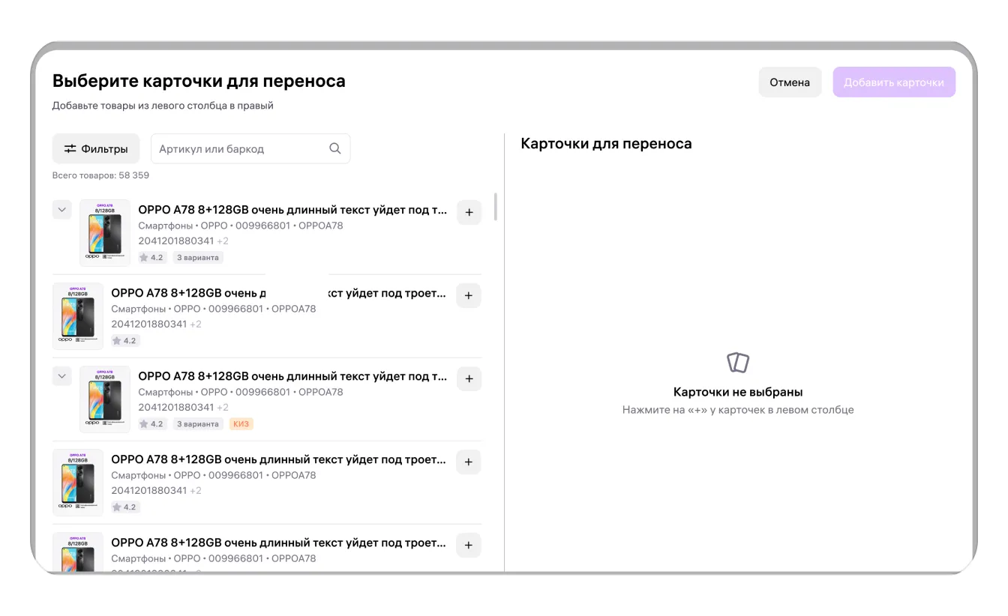Cancel with the Отмена button
The image size is (1008, 616).
tap(790, 82)
